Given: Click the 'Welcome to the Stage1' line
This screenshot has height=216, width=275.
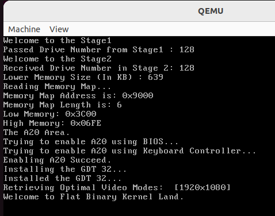Looking at the screenshot, I should tap(57, 41).
